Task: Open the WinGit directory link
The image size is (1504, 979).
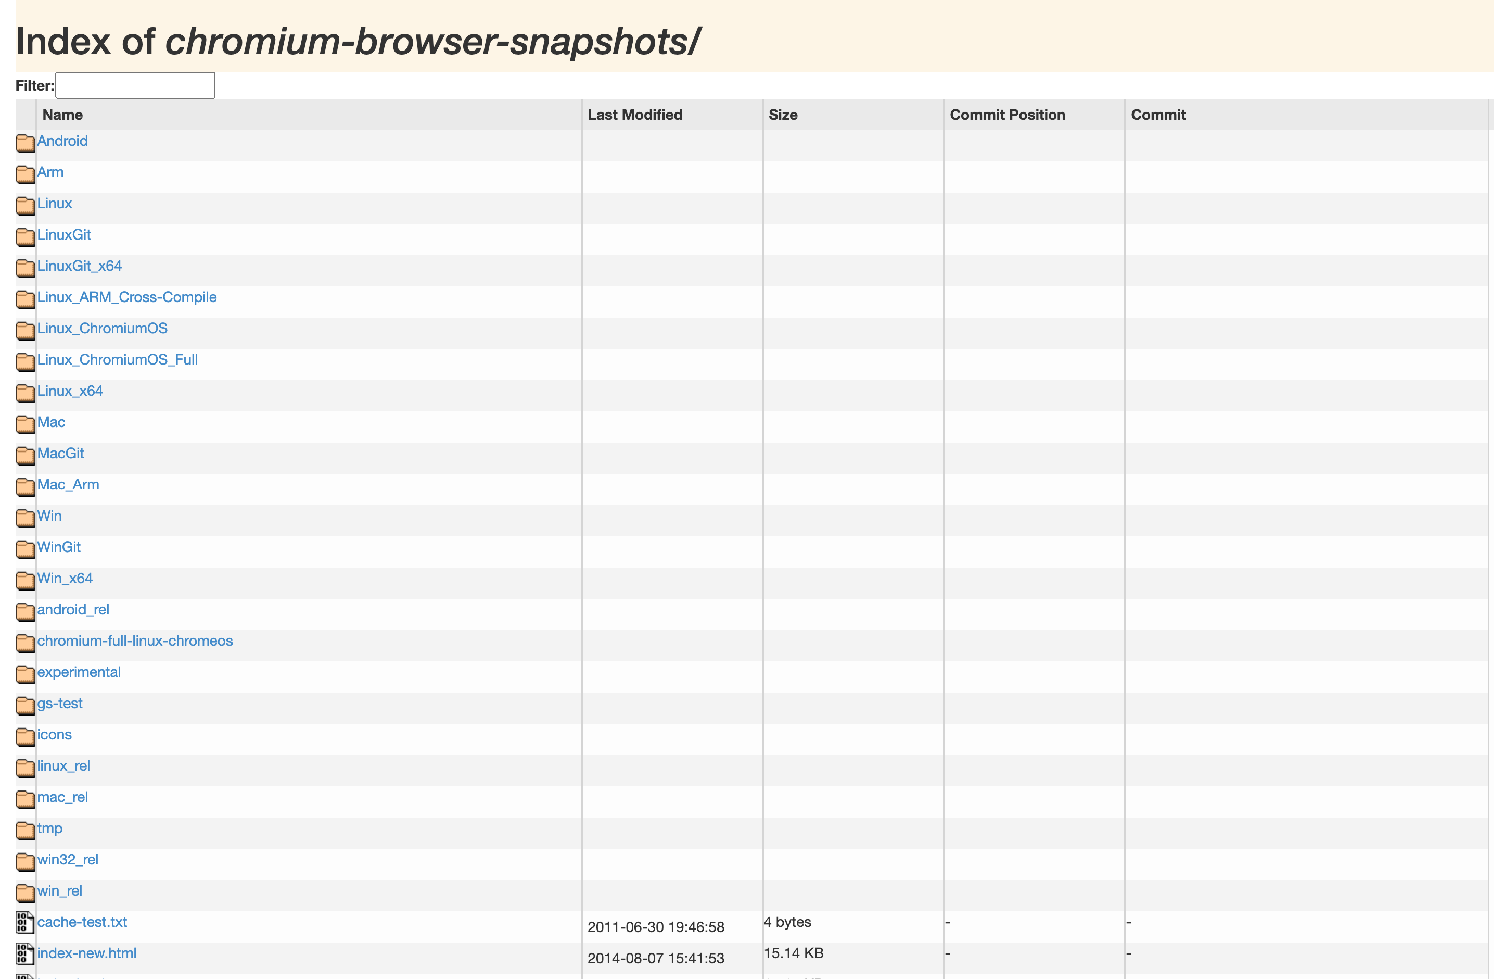Action: coord(59,547)
